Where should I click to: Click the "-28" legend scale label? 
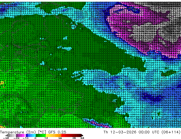point(6,138)
